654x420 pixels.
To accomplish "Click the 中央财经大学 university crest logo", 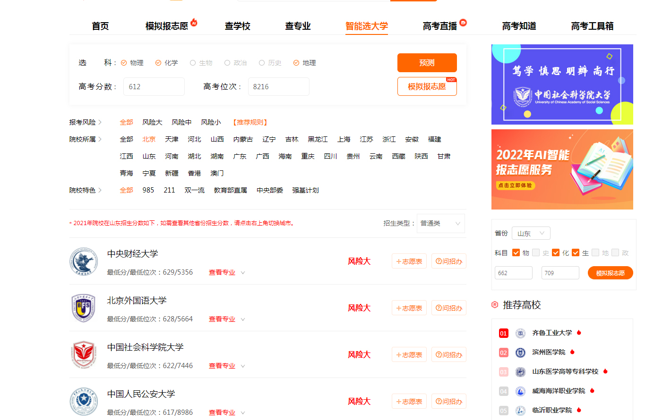I will (x=84, y=262).
